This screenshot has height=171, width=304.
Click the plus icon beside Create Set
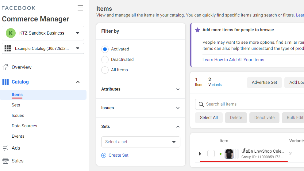pyautogui.click(x=104, y=155)
